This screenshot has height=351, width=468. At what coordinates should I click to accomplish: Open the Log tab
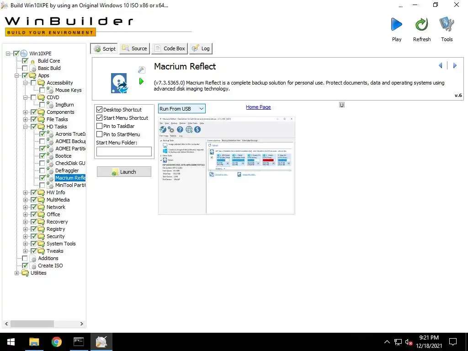click(201, 48)
